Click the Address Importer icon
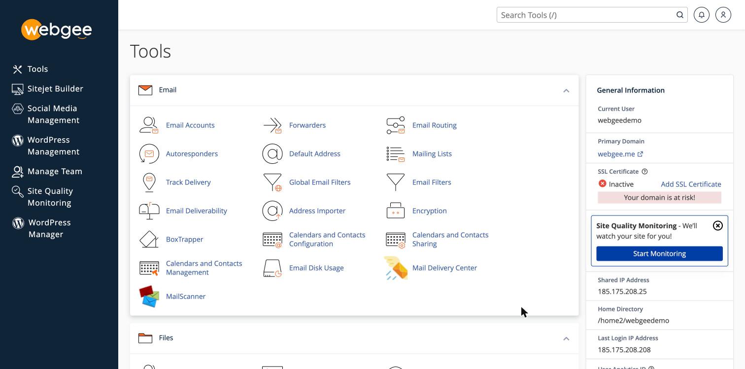This screenshot has height=369, width=745. (x=272, y=211)
